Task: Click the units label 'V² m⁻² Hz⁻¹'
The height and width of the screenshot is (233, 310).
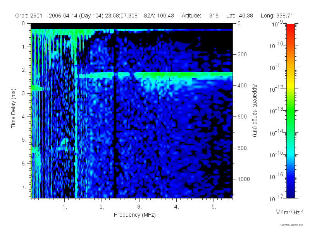Action: pos(289,212)
